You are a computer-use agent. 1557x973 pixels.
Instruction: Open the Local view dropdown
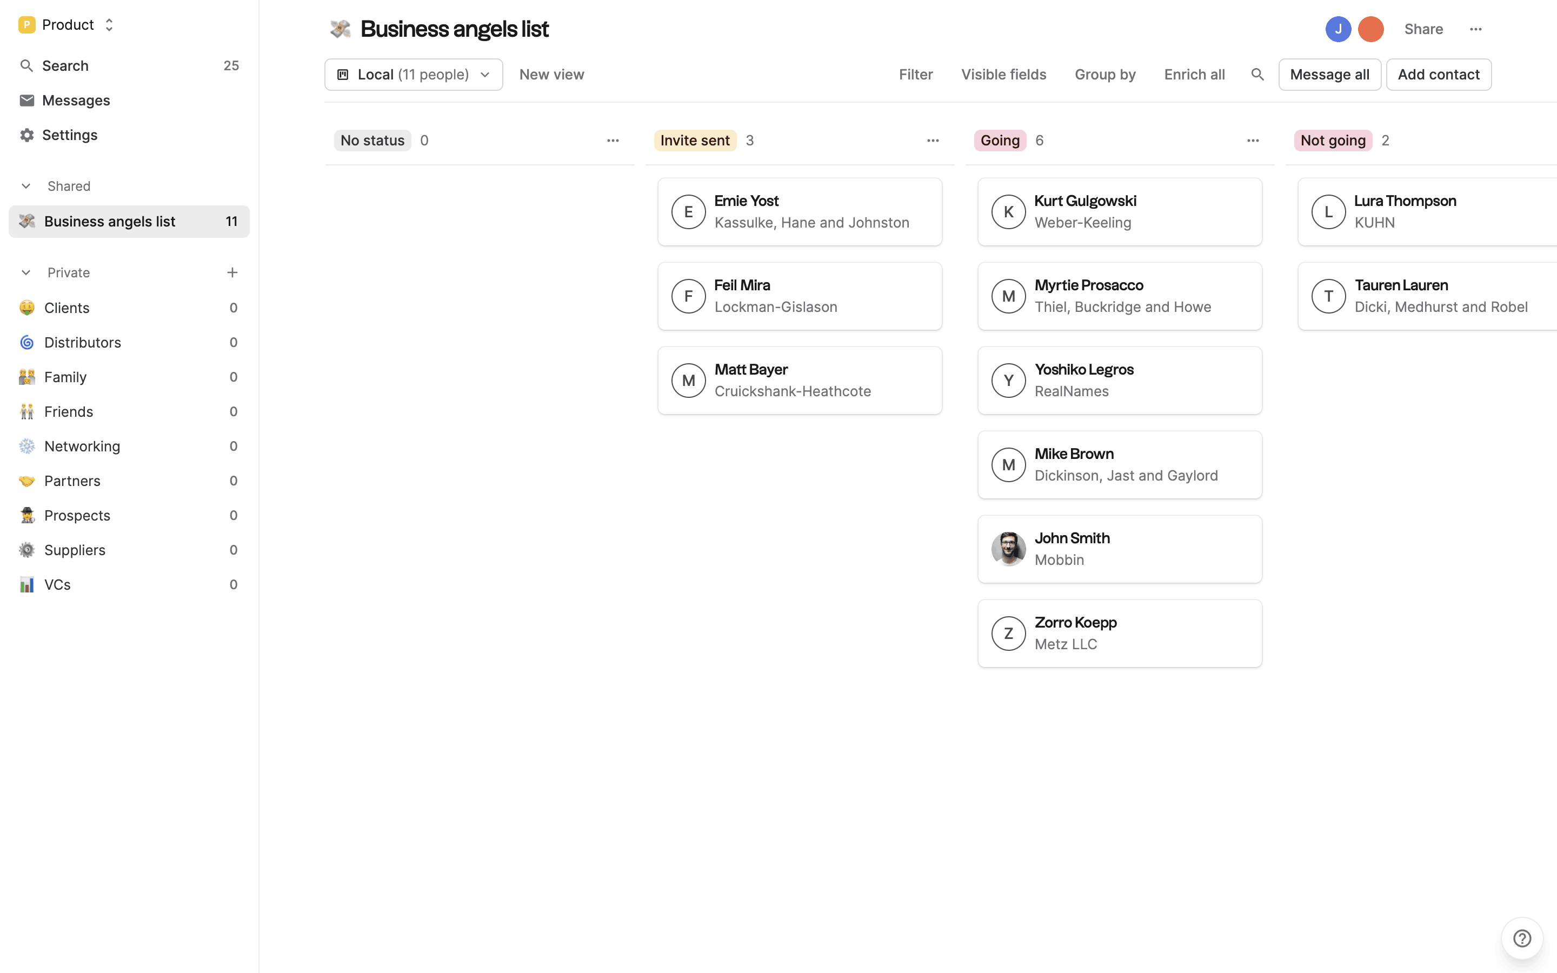(414, 75)
